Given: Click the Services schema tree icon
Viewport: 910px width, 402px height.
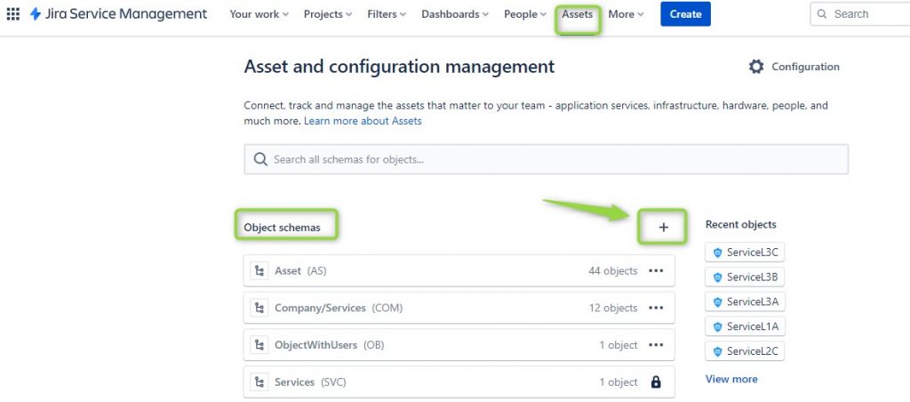Looking at the screenshot, I should (259, 382).
